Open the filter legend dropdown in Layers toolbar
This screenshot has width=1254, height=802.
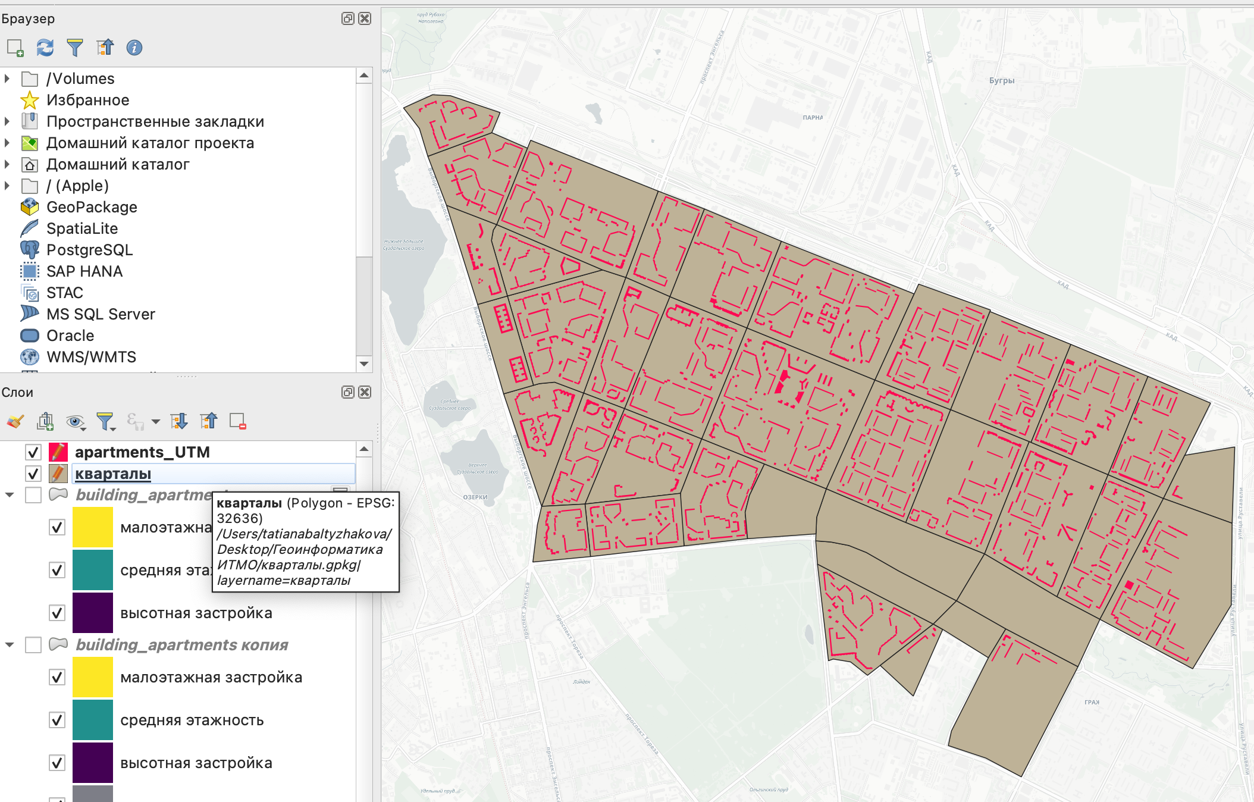point(107,422)
